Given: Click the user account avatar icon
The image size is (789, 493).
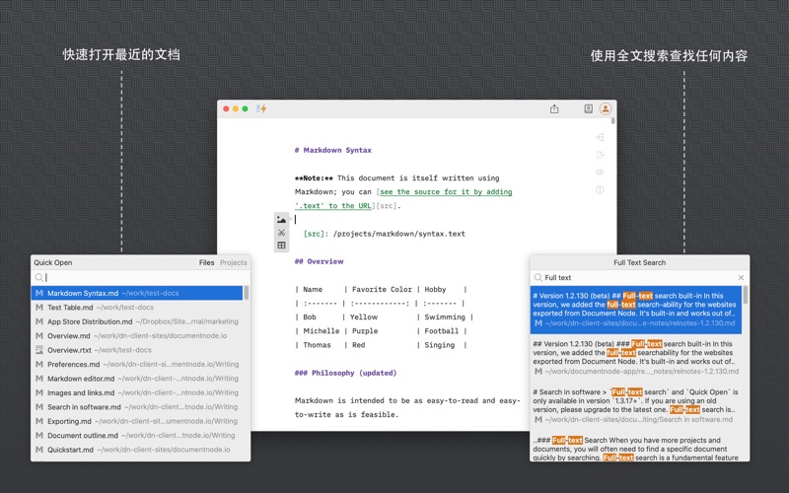Looking at the screenshot, I should pyautogui.click(x=606, y=108).
